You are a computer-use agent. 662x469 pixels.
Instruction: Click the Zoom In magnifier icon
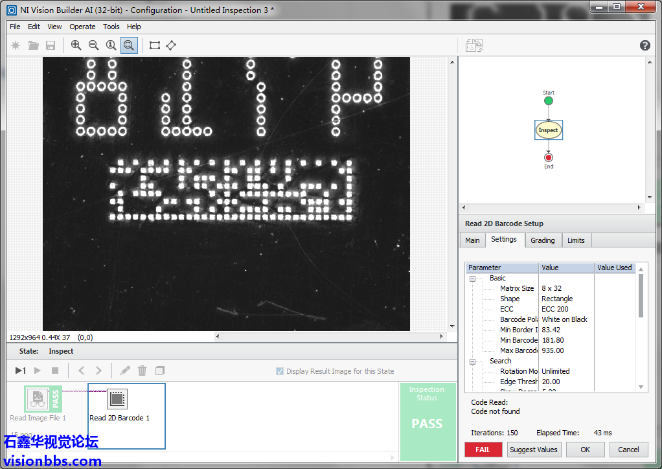[76, 45]
